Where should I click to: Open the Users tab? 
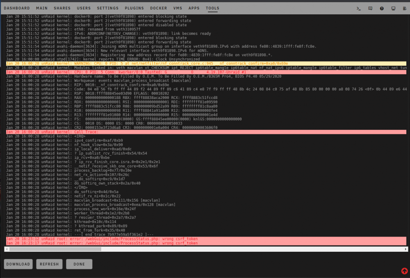84,8
